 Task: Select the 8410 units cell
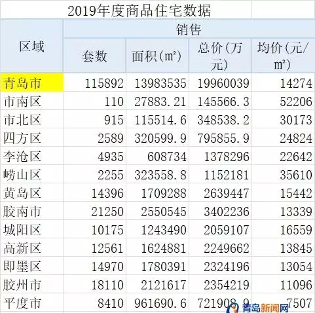point(94,303)
